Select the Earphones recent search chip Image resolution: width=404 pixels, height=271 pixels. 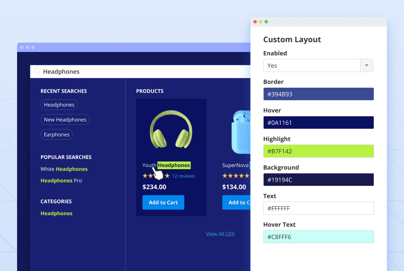pyautogui.click(x=56, y=134)
